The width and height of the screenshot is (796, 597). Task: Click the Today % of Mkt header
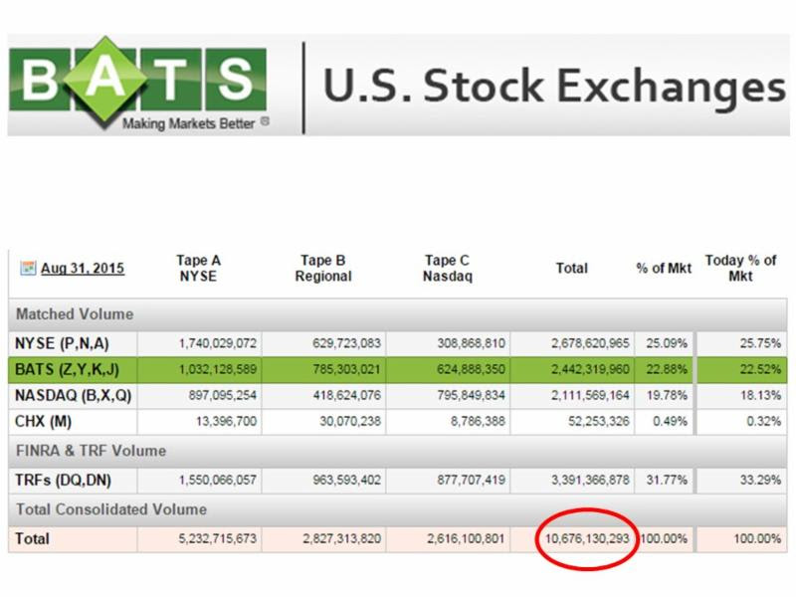(740, 268)
